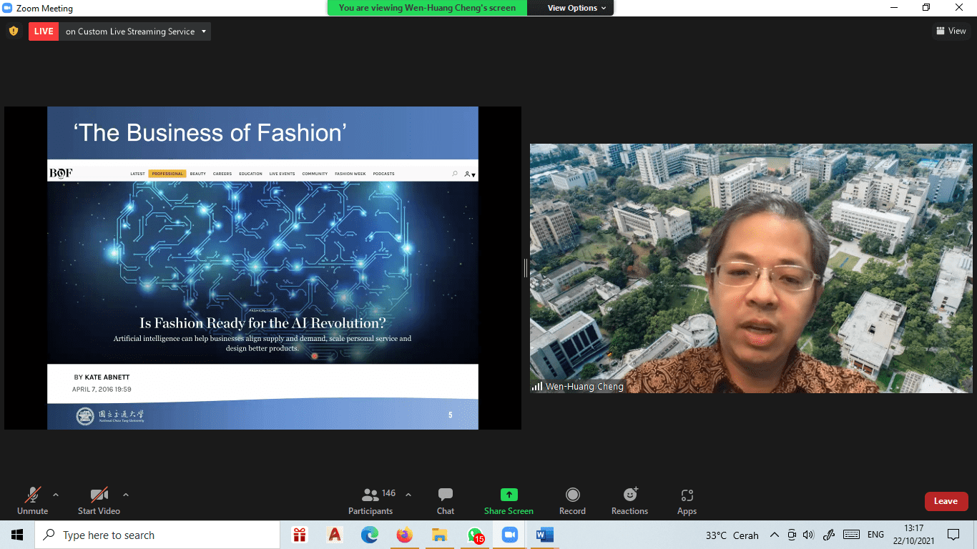Click the encryption shield icon
The width and height of the screenshot is (977, 549).
(13, 31)
